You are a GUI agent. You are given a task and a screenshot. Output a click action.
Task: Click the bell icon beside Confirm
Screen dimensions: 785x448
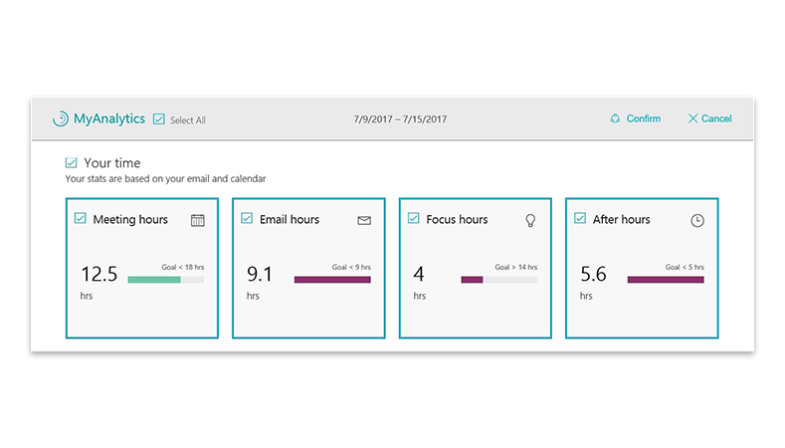[x=615, y=118]
